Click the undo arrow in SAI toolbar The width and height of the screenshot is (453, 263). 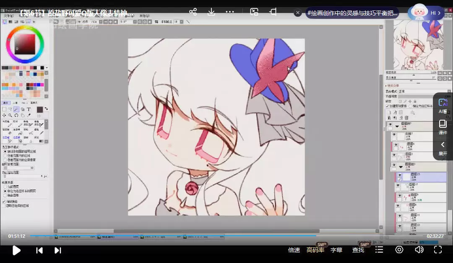tap(56, 22)
